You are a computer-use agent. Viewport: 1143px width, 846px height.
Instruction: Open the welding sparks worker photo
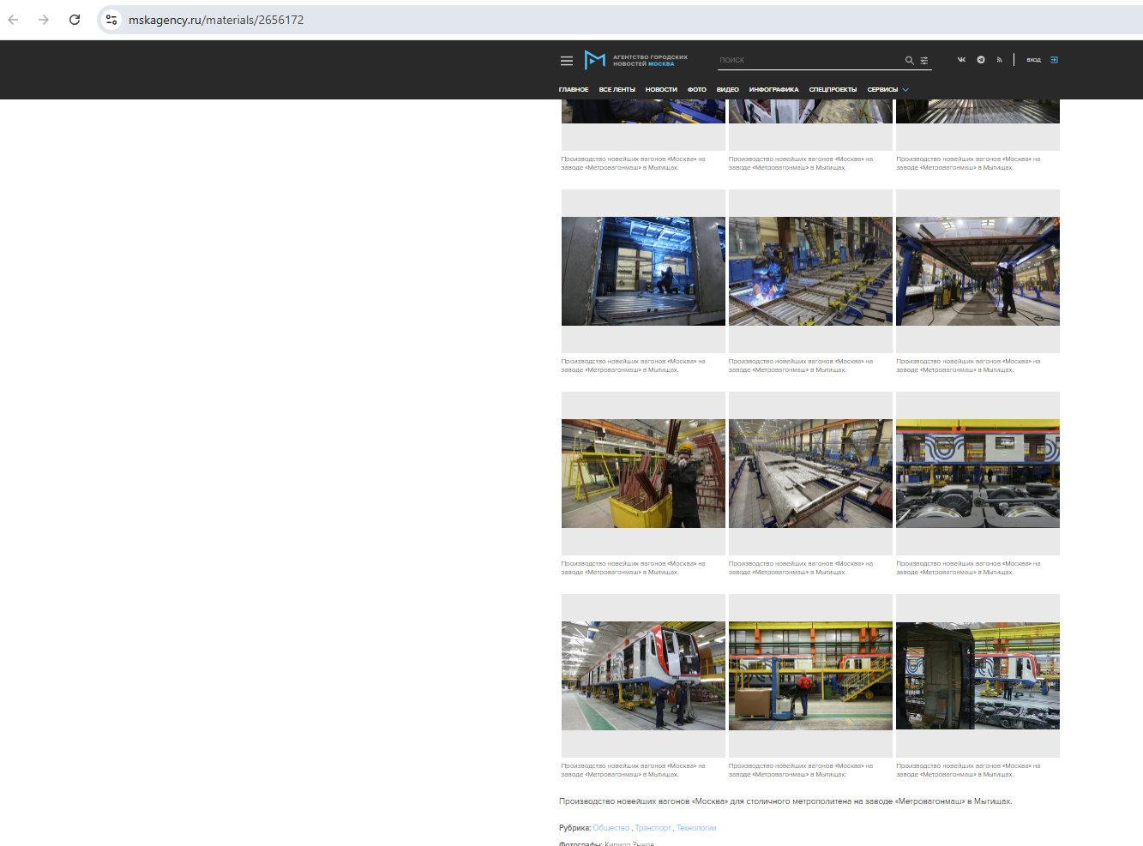[x=810, y=271]
